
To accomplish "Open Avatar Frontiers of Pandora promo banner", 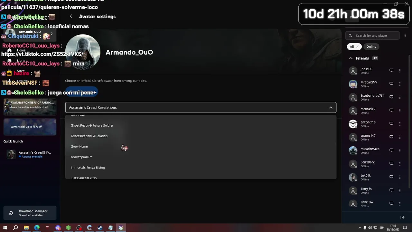I will (x=30, y=107).
